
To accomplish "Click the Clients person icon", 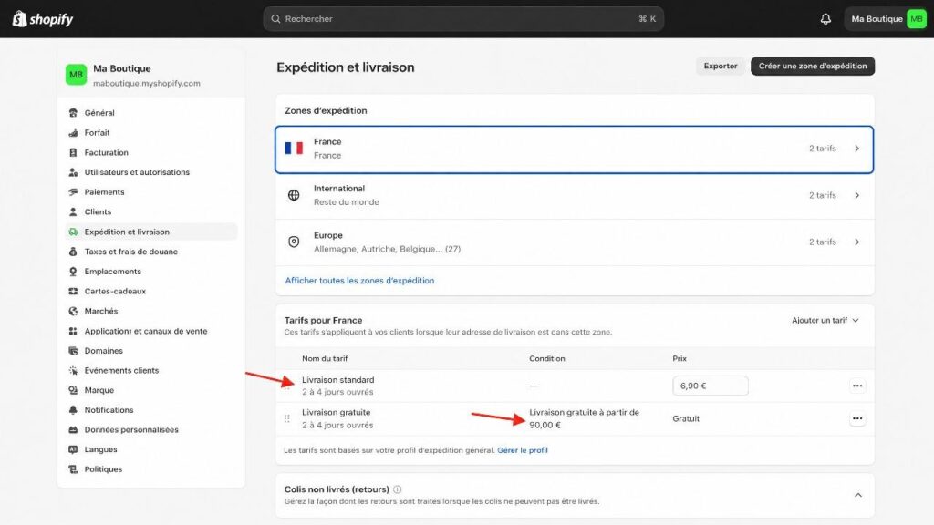I will 73,211.
